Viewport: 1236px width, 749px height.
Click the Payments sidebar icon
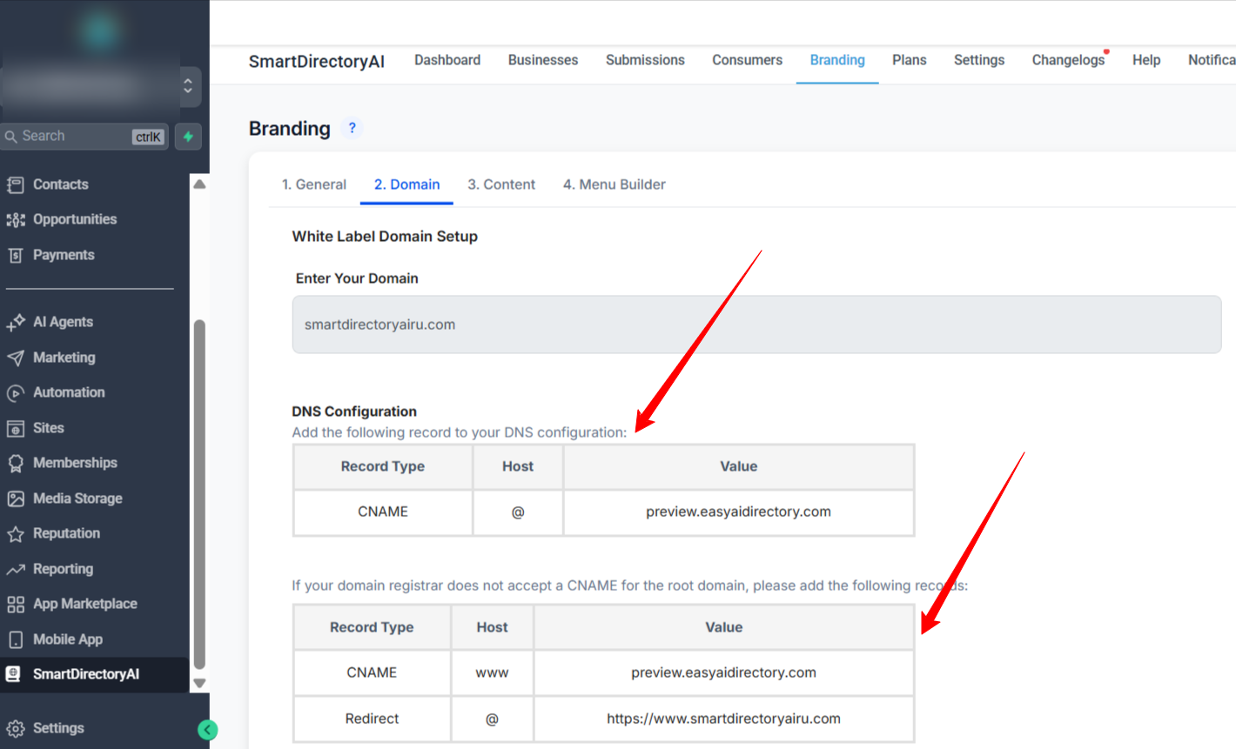[x=15, y=255]
